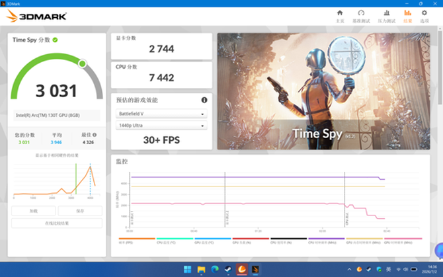
Task: Click the orange crescent tray icon
Action: (x=359, y=269)
